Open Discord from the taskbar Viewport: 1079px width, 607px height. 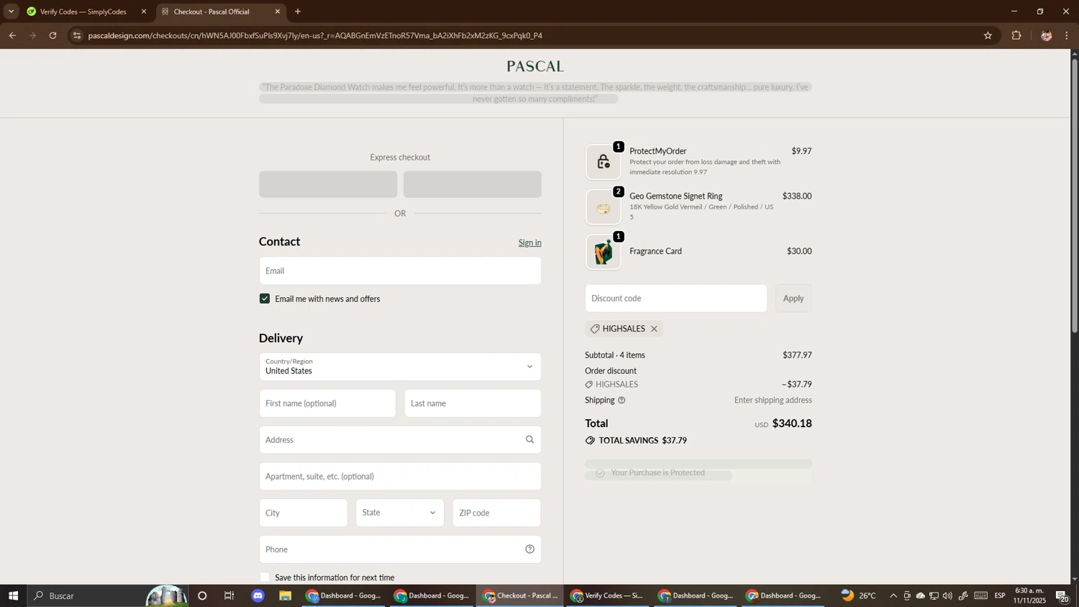click(x=258, y=595)
